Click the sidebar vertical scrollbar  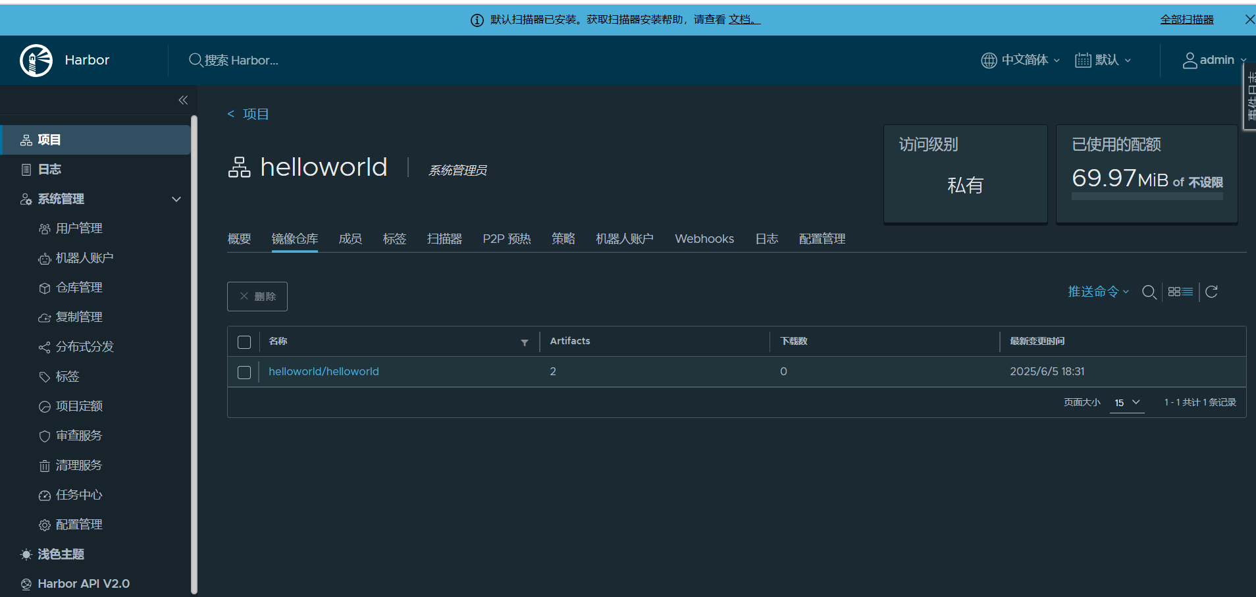[x=194, y=354]
